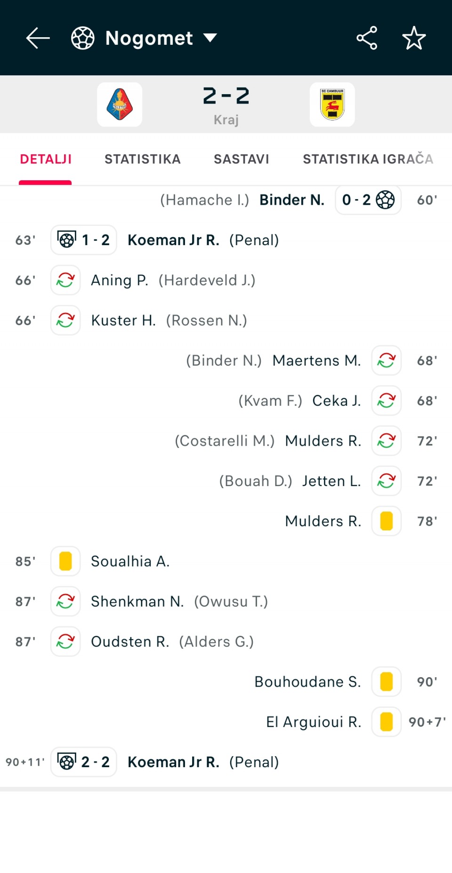Image resolution: width=452 pixels, height=873 pixels.
Task: Expand the Nogomet sport dropdown arrow
Action: click(210, 38)
